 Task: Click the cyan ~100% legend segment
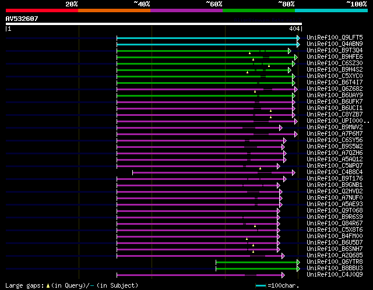click(332, 10)
